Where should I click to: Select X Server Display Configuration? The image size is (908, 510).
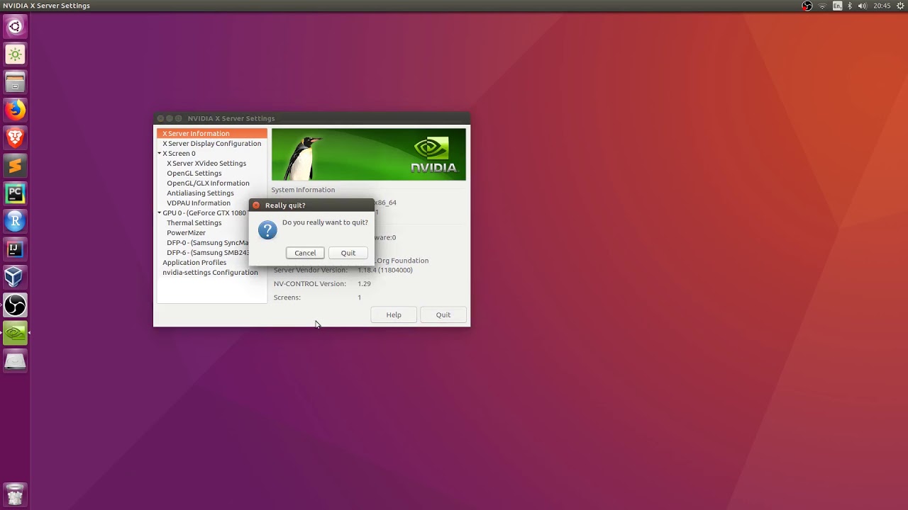[x=212, y=143]
